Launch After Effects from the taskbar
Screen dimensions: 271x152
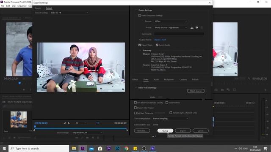click(109, 148)
